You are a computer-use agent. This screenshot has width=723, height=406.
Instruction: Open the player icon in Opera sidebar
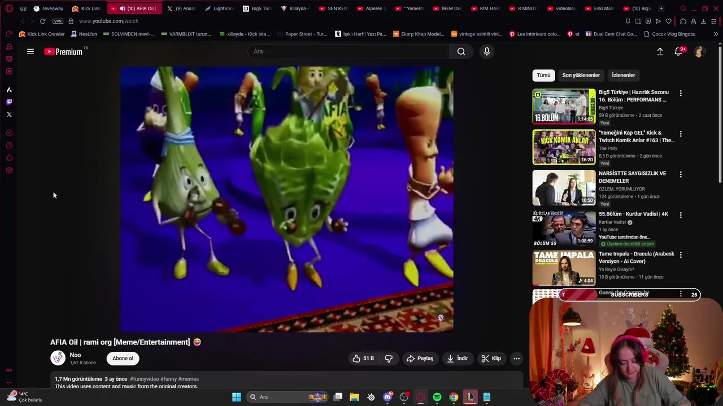pyautogui.click(x=9, y=133)
